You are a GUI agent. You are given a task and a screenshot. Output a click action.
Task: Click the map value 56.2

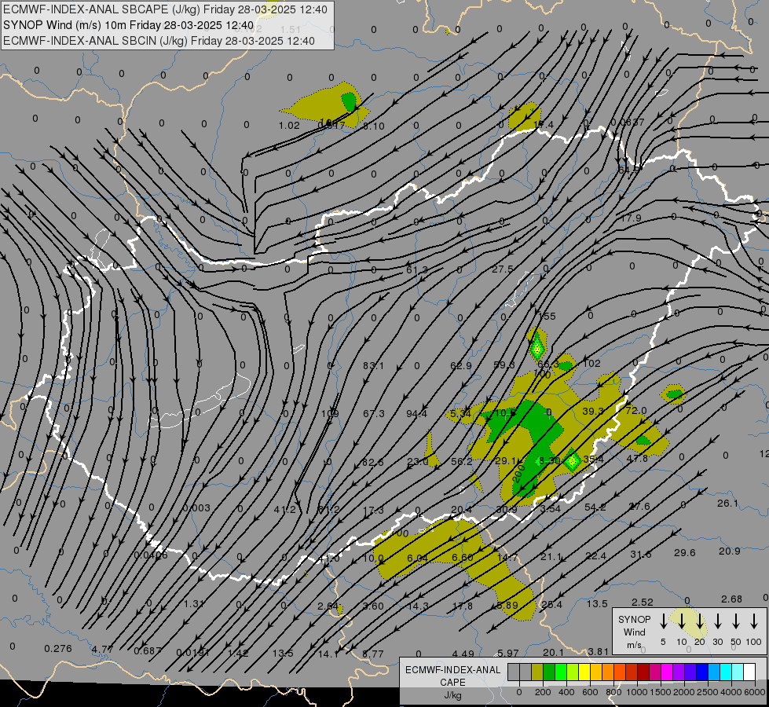(x=461, y=461)
